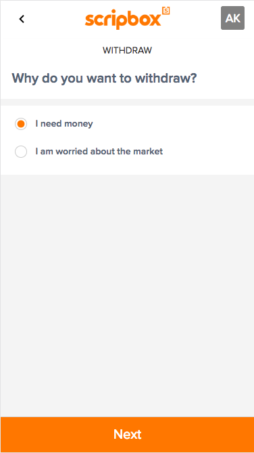Click the WITHDRAW page title

[x=127, y=51]
